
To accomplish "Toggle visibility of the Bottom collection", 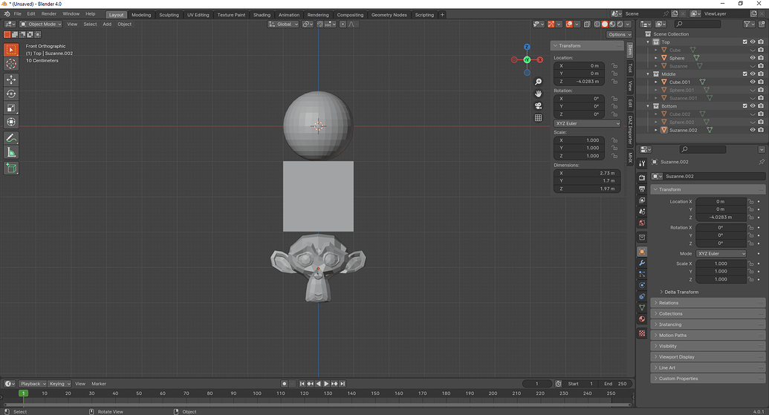I will pos(753,106).
